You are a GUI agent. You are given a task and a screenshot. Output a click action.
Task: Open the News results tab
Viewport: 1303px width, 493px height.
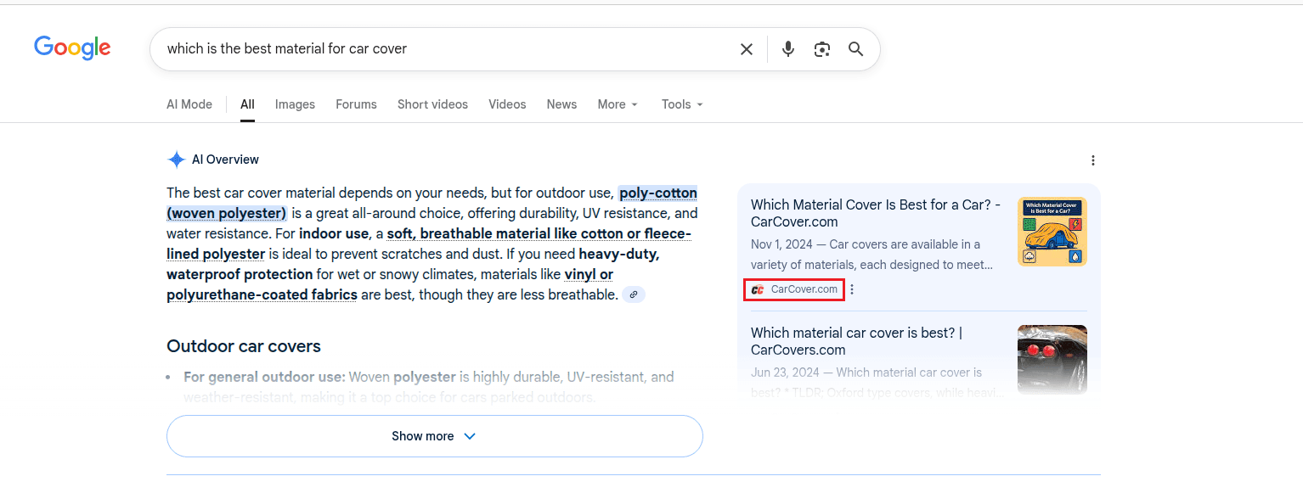click(x=561, y=104)
